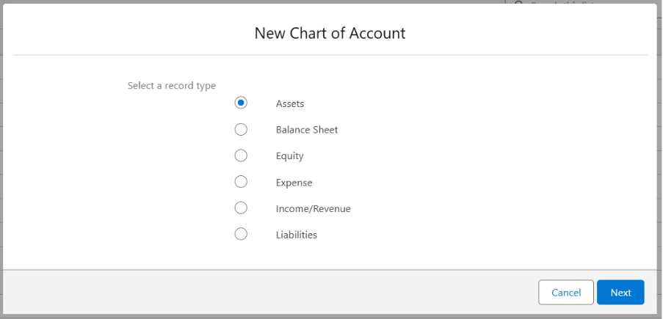Screen dimensions: 663x319
Task: Click the Equity label text
Action: [x=289, y=156]
